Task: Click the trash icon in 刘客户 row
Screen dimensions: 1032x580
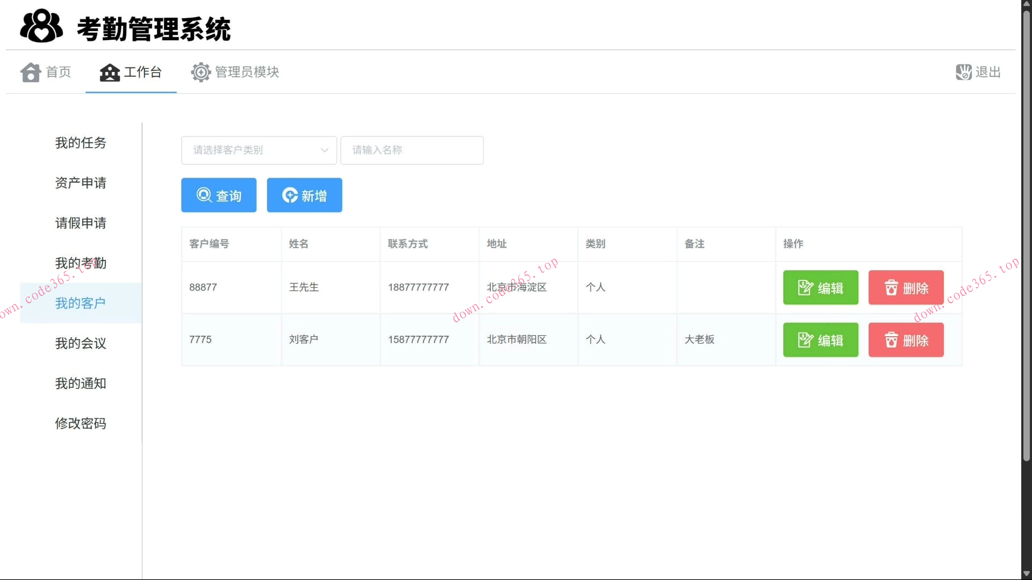Action: pyautogui.click(x=891, y=340)
